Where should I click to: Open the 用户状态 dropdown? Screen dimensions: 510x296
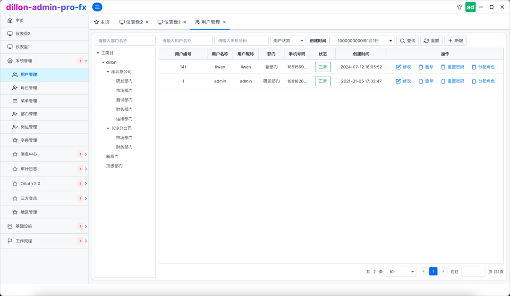click(x=288, y=41)
